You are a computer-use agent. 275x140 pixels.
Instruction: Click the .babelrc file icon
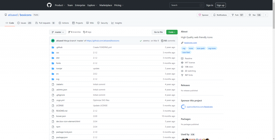coord(53,84)
